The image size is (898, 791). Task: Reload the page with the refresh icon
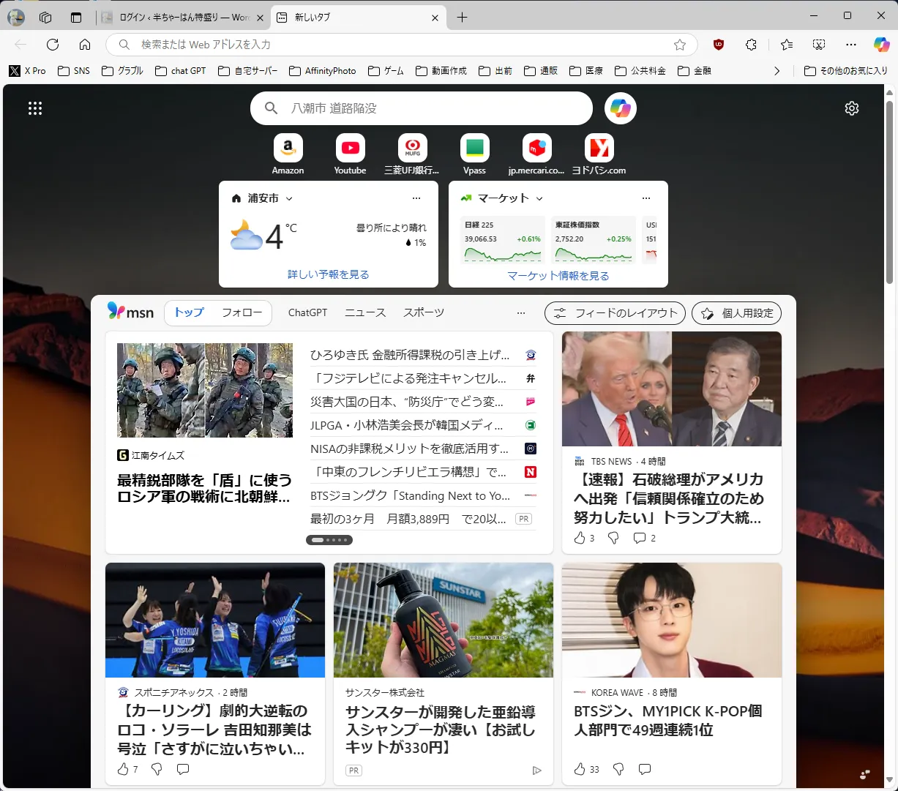click(x=53, y=45)
